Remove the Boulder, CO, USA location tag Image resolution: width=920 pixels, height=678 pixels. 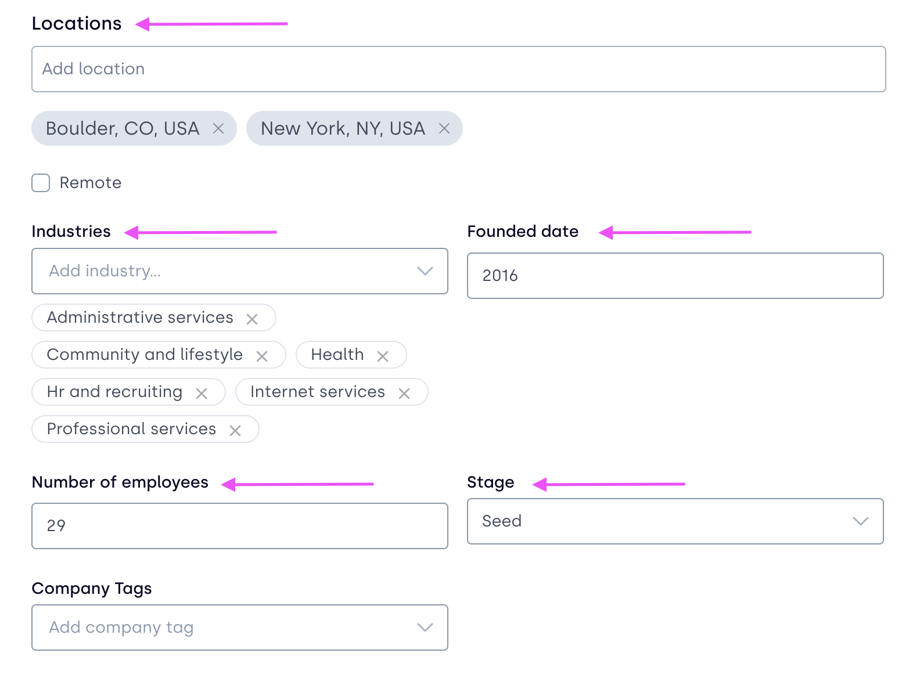pyautogui.click(x=218, y=128)
